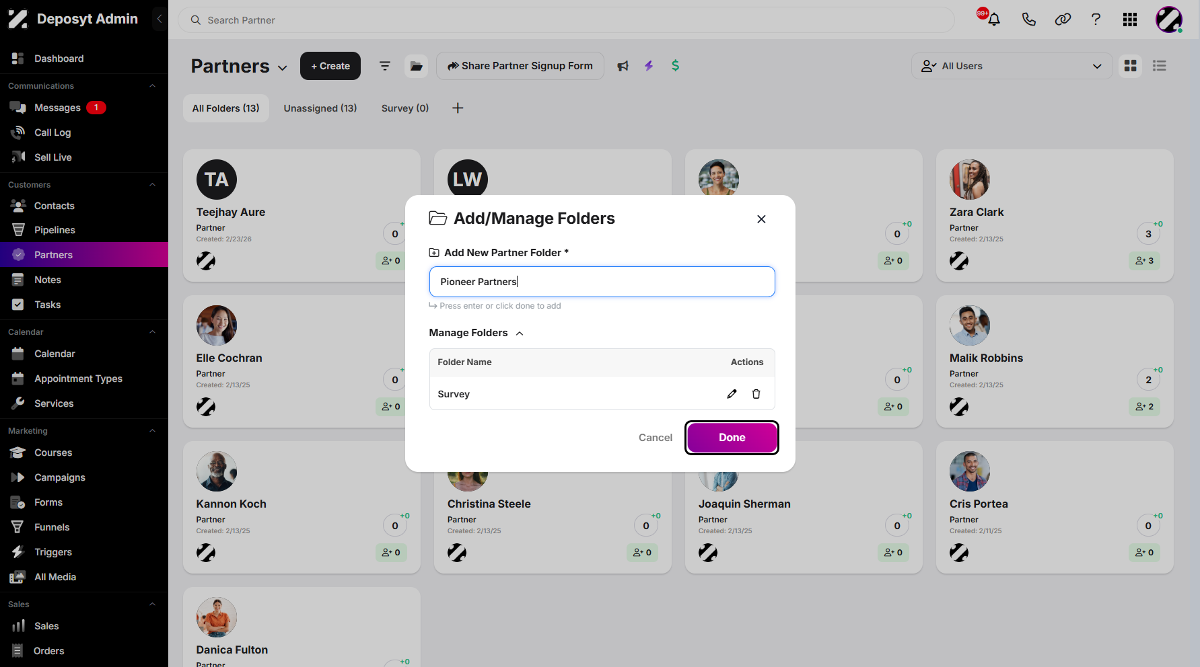Click the megaphone announcement icon
This screenshot has height=667, width=1200.
pos(623,66)
